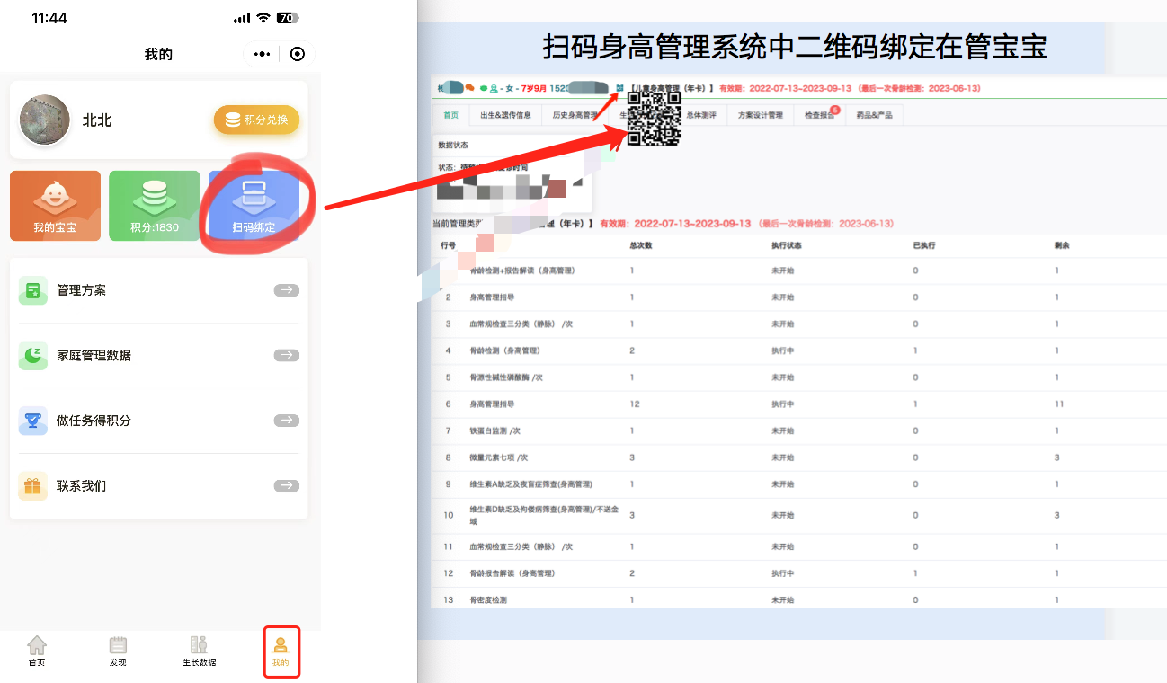Click row 骨龄检测（身高管理）
The width and height of the screenshot is (1167, 683).
point(800,350)
